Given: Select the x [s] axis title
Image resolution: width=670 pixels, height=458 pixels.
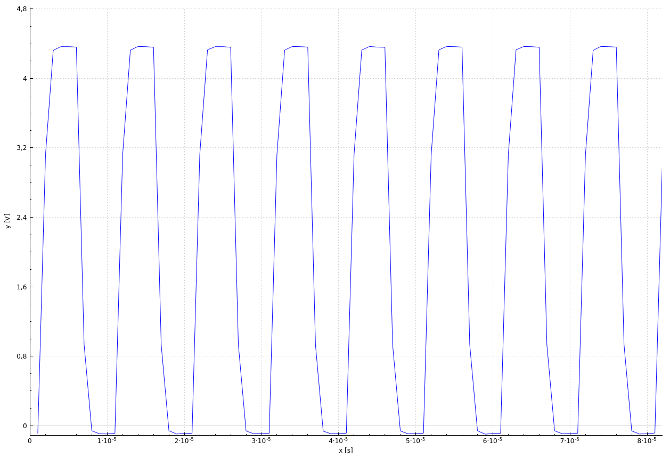Looking at the screenshot, I should [346, 451].
